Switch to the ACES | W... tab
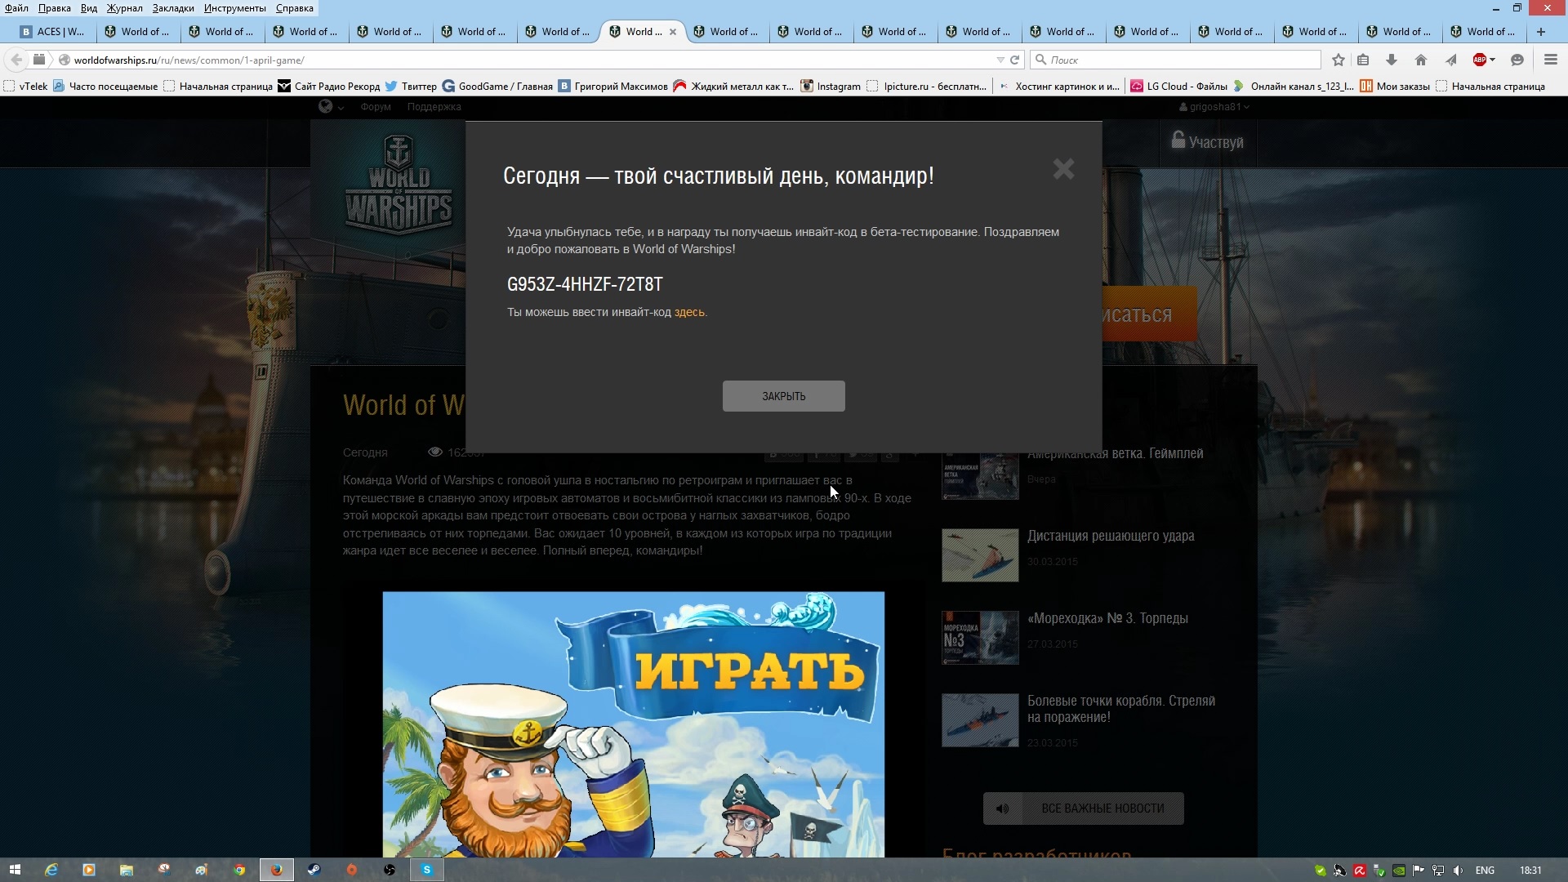The height and width of the screenshot is (882, 1568). point(53,32)
